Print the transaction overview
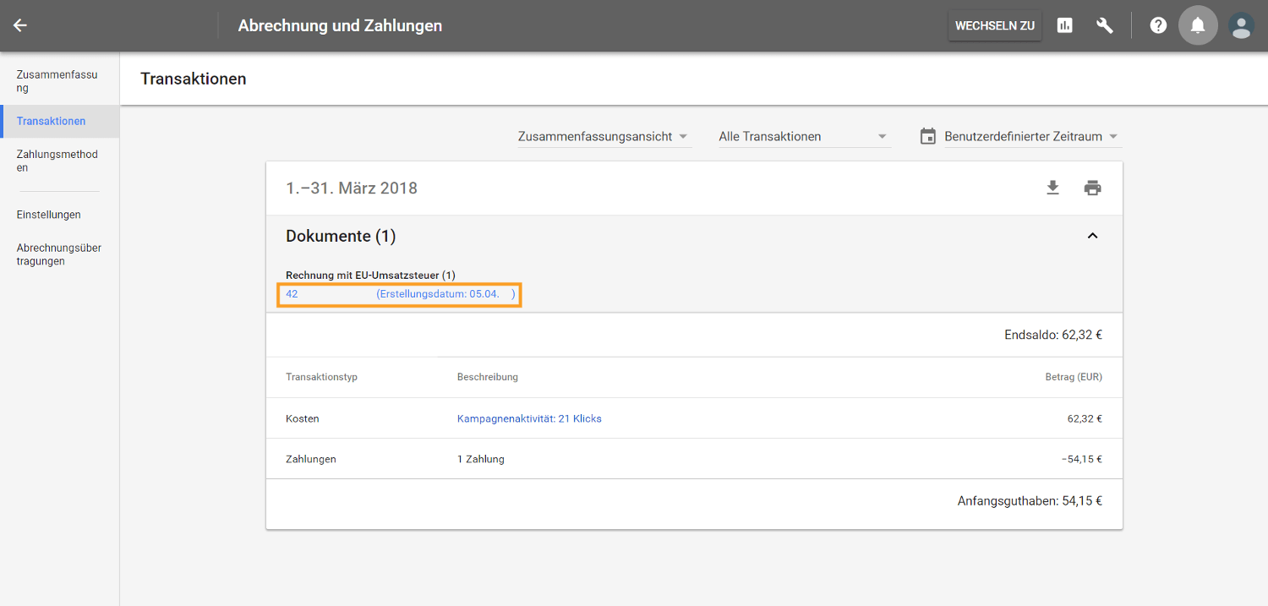The height and width of the screenshot is (606, 1268). click(1092, 188)
